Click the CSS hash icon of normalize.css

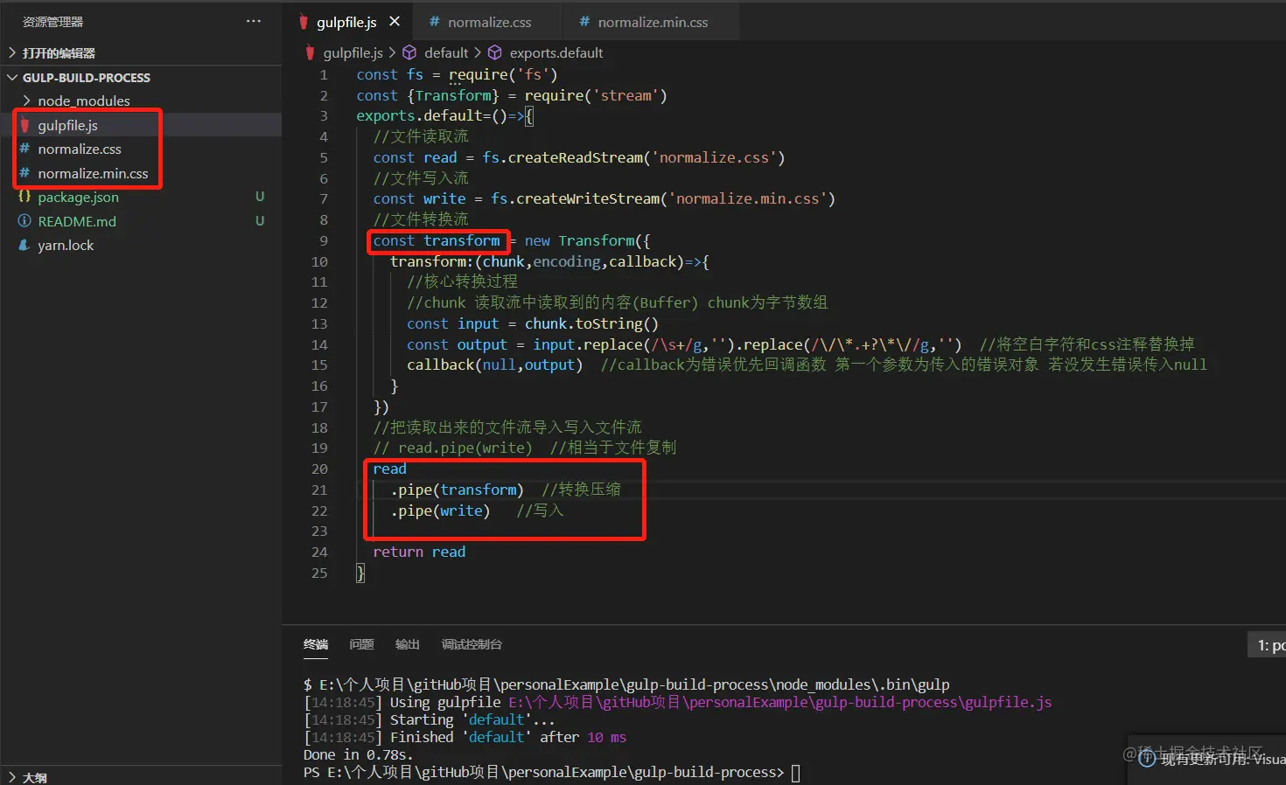pos(24,149)
